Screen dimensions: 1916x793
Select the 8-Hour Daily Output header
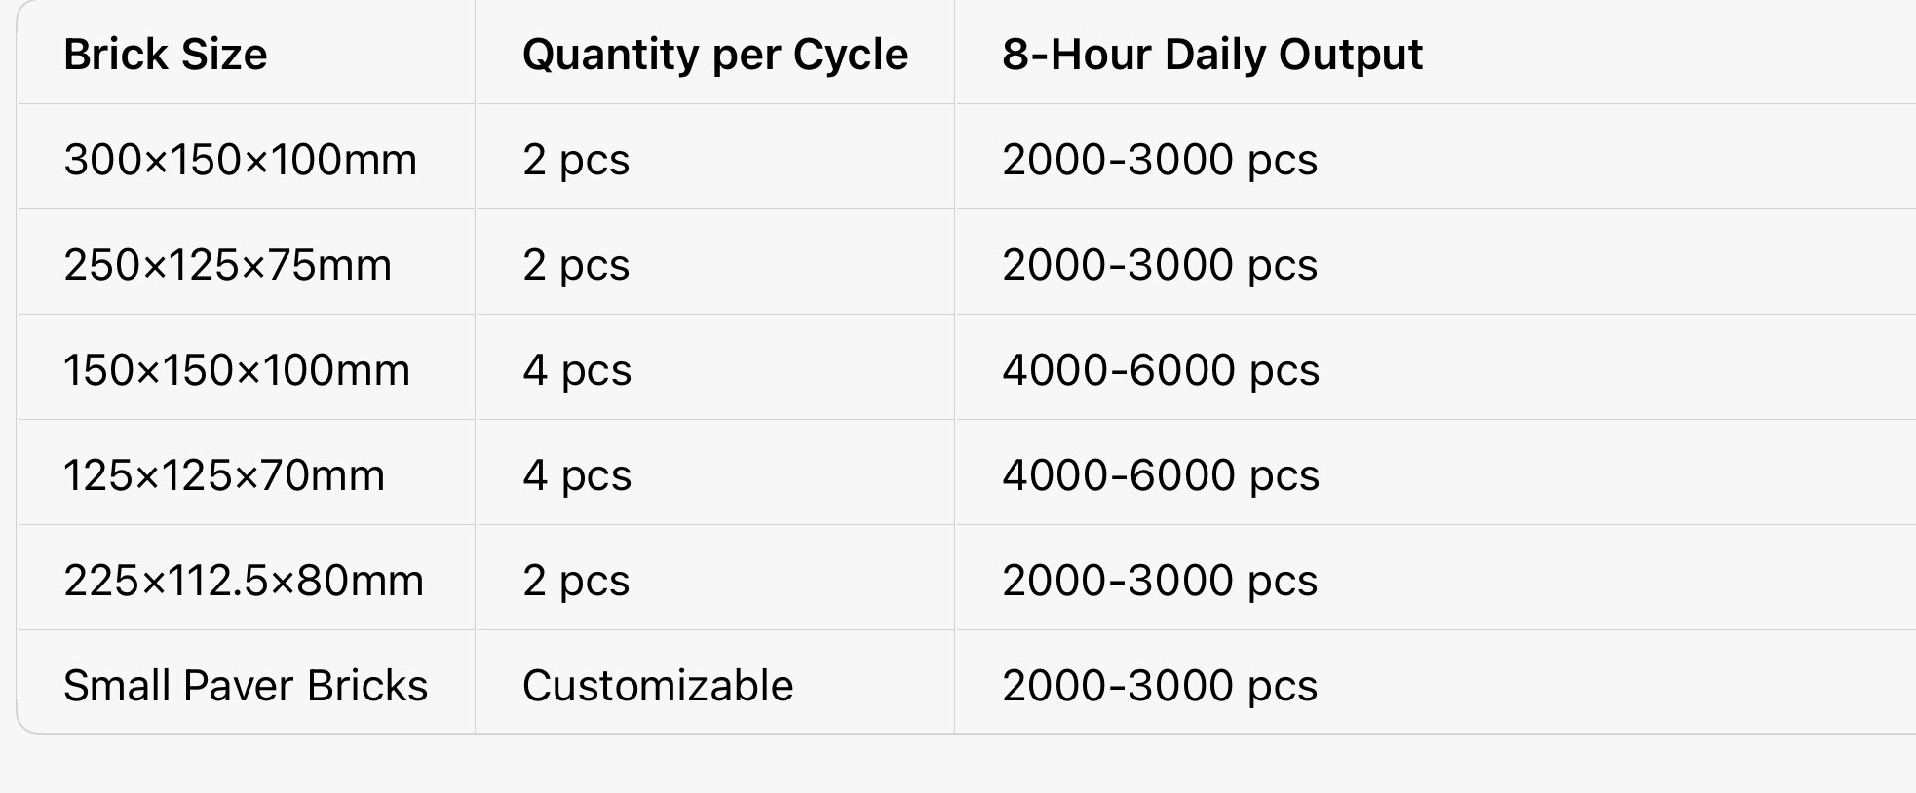(x=1212, y=55)
